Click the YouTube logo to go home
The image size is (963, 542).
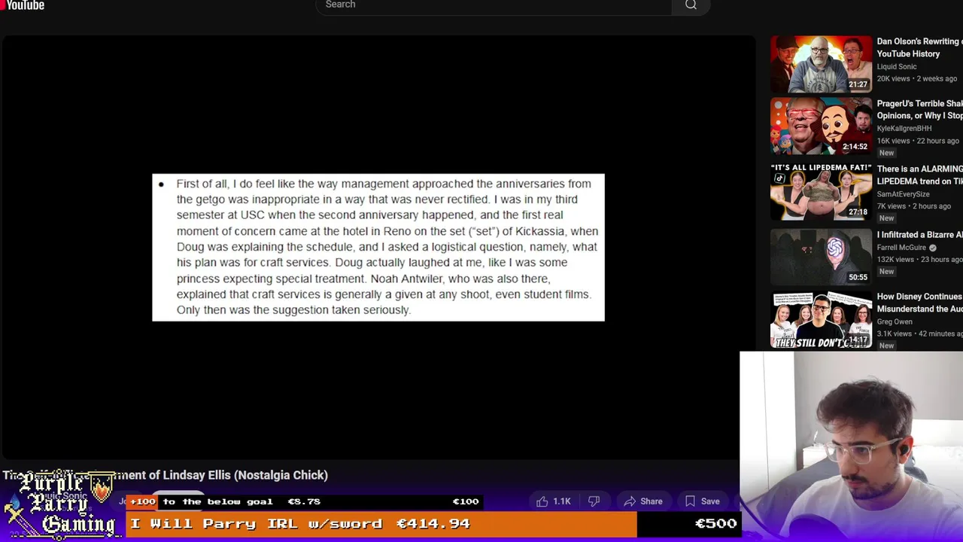coord(23,5)
